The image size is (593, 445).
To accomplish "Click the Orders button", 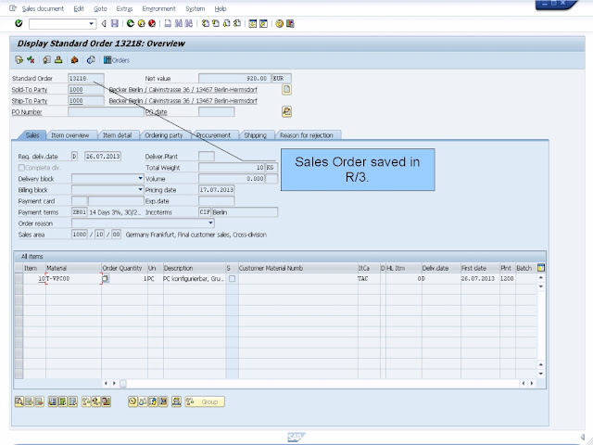I will [x=117, y=59].
